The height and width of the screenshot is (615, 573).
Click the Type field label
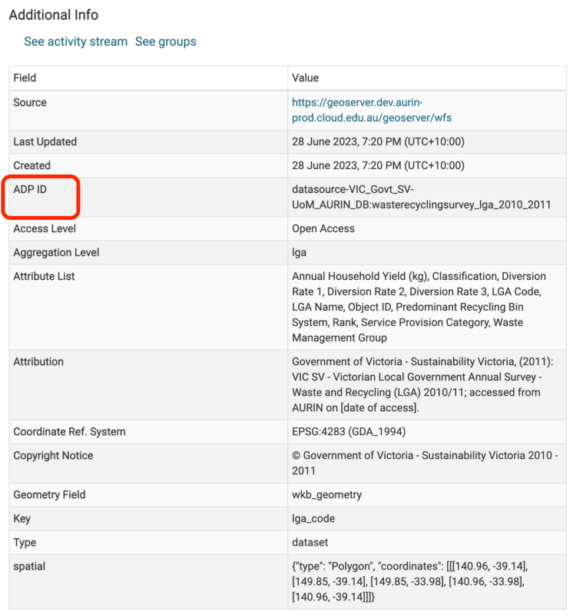(25, 542)
